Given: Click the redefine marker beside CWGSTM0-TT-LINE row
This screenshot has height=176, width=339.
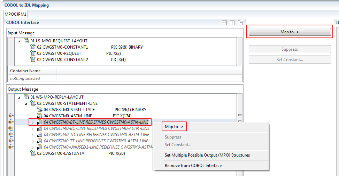Looking at the screenshot, I should (11, 141).
